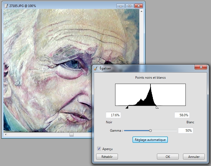Close the Égaliser dialog
Image resolution: width=211 pixels, height=166 pixels.
[x=201, y=67]
